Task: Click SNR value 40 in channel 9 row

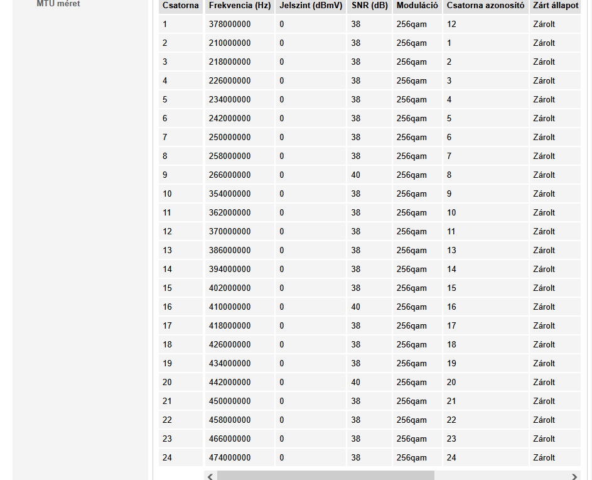Action: [356, 175]
